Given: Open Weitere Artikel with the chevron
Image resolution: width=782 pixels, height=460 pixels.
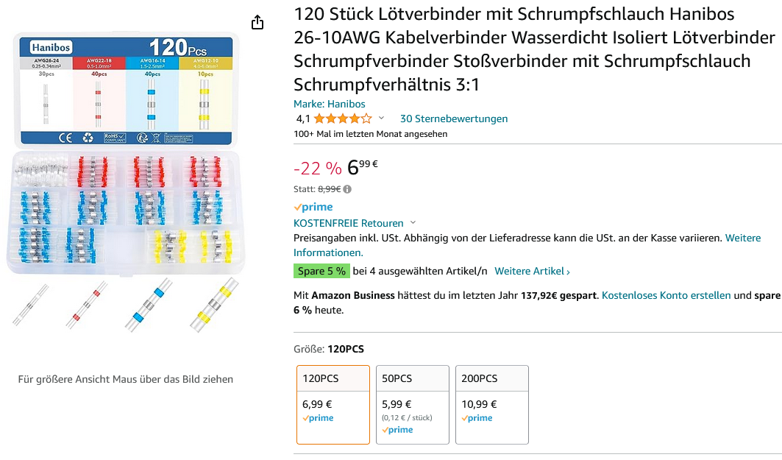Looking at the screenshot, I should pyautogui.click(x=532, y=271).
